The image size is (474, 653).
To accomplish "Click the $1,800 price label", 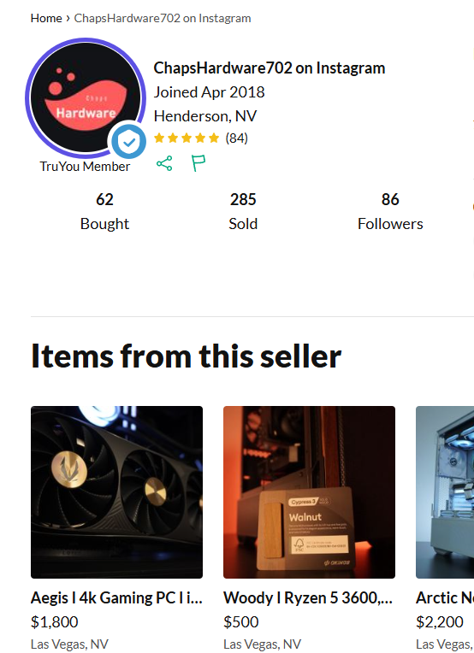I will point(54,621).
